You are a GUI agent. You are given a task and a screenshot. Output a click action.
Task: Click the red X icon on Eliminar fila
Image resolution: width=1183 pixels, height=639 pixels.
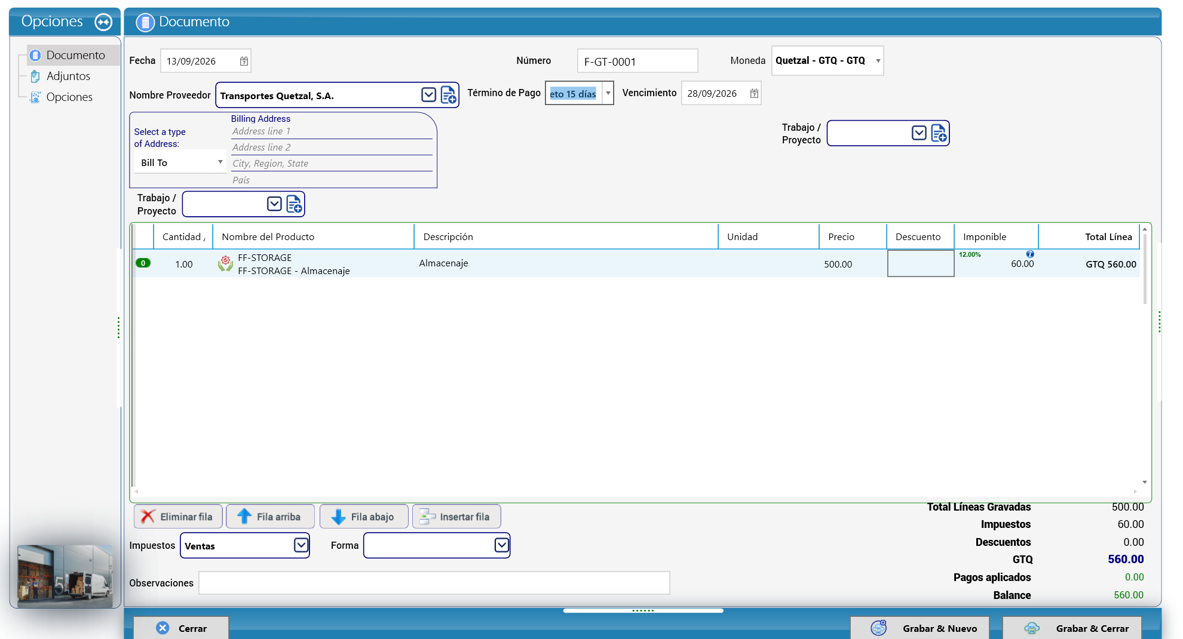(x=148, y=517)
